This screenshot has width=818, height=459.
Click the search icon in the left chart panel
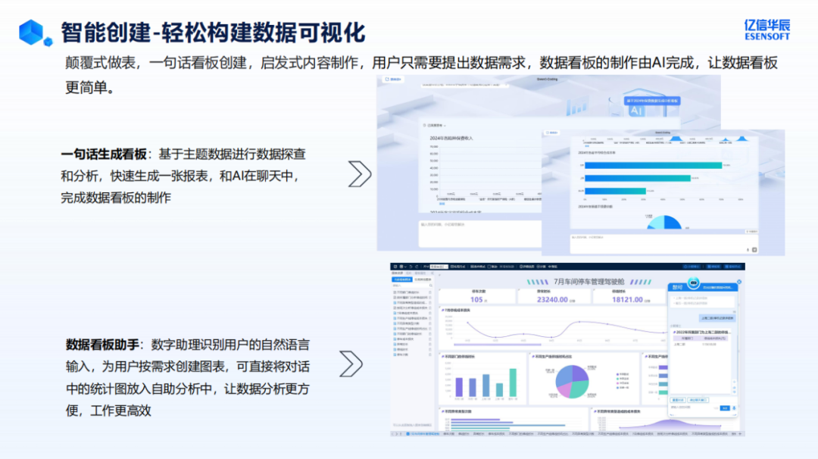tap(430, 286)
